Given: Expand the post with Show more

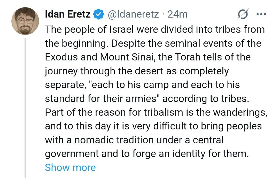Looking at the screenshot, I should [x=70, y=168].
